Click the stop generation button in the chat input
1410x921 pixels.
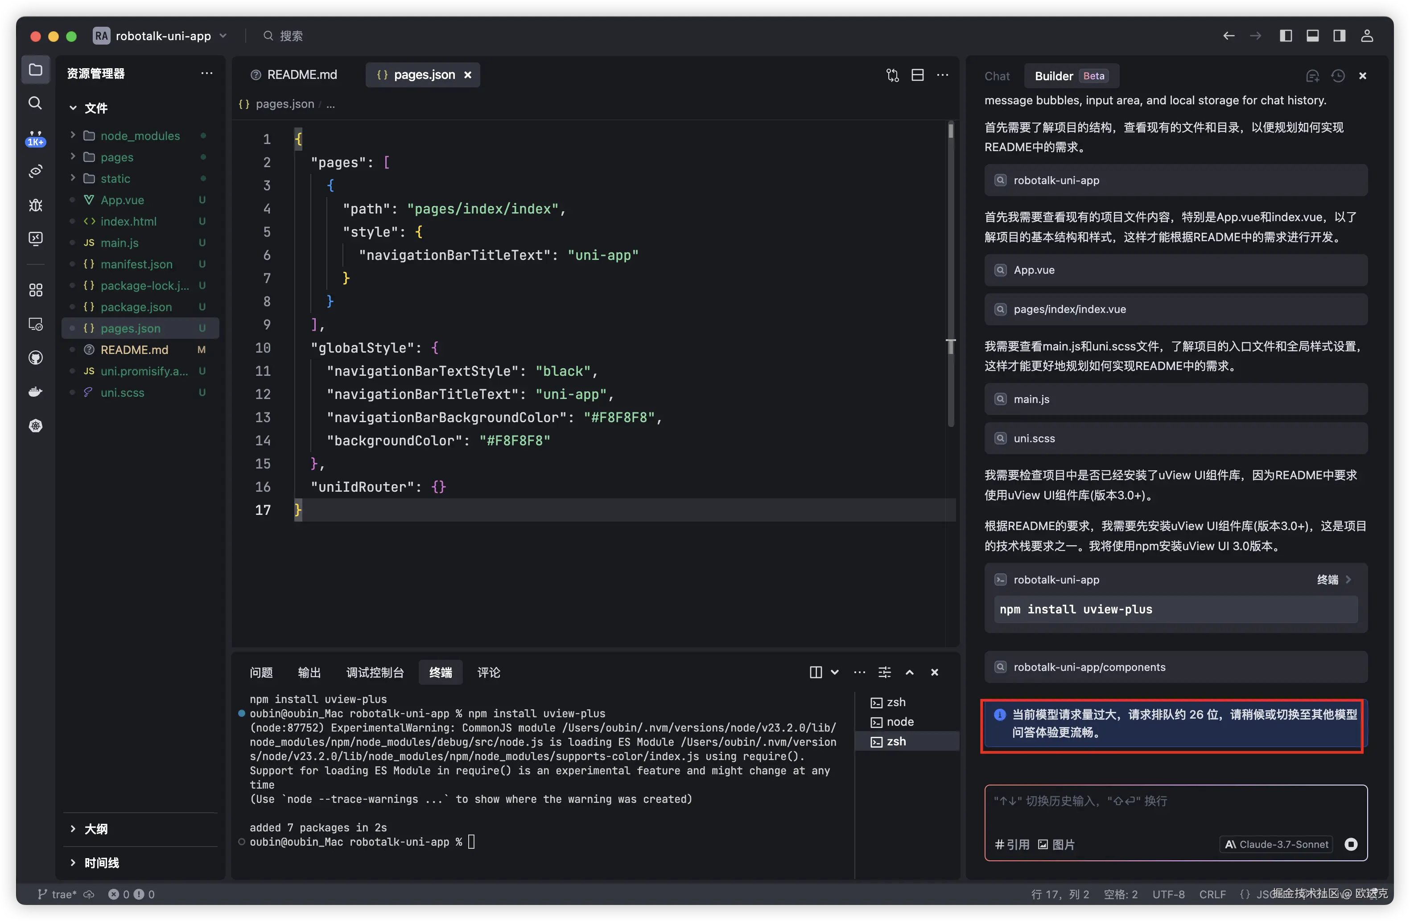coord(1351,844)
